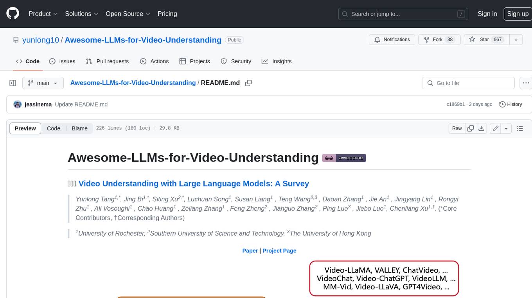532x298 pixels.
Task: Open the edit options dropdown arrow
Action: coord(506,128)
